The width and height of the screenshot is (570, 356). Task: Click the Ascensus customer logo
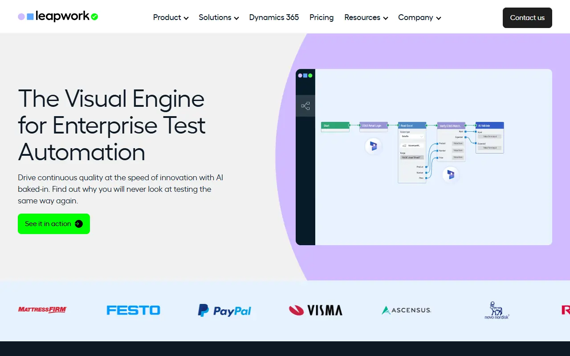(x=406, y=310)
